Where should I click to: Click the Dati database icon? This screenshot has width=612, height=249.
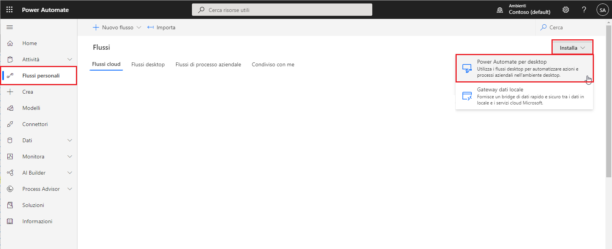coord(10,140)
